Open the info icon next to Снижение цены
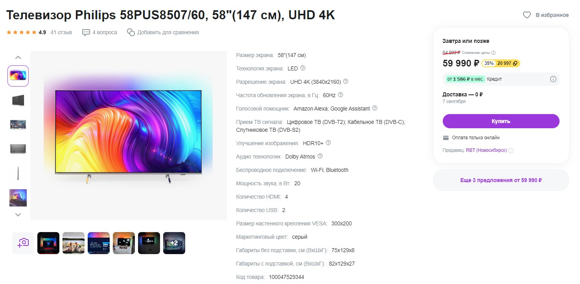This screenshot has height=284, width=580. click(493, 53)
